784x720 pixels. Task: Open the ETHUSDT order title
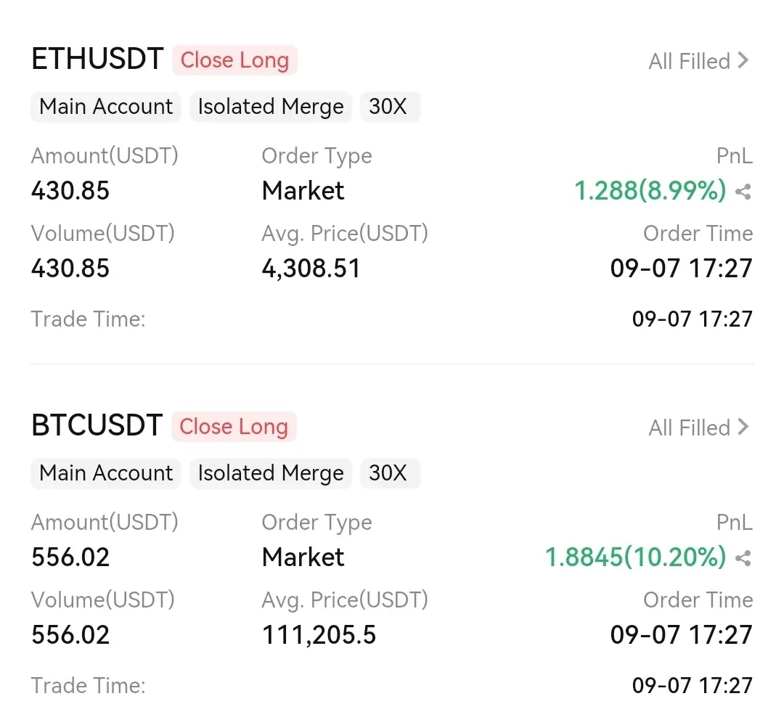click(97, 60)
